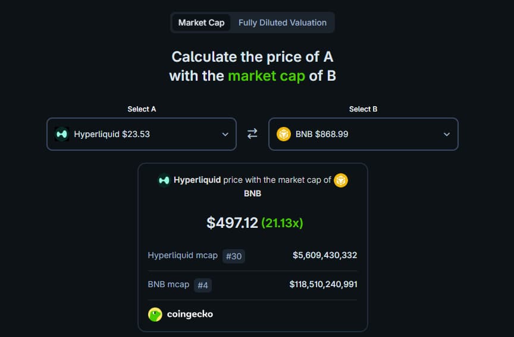The image size is (514, 337).
Task: Click the $497.12 calculated price
Action: click(232, 223)
